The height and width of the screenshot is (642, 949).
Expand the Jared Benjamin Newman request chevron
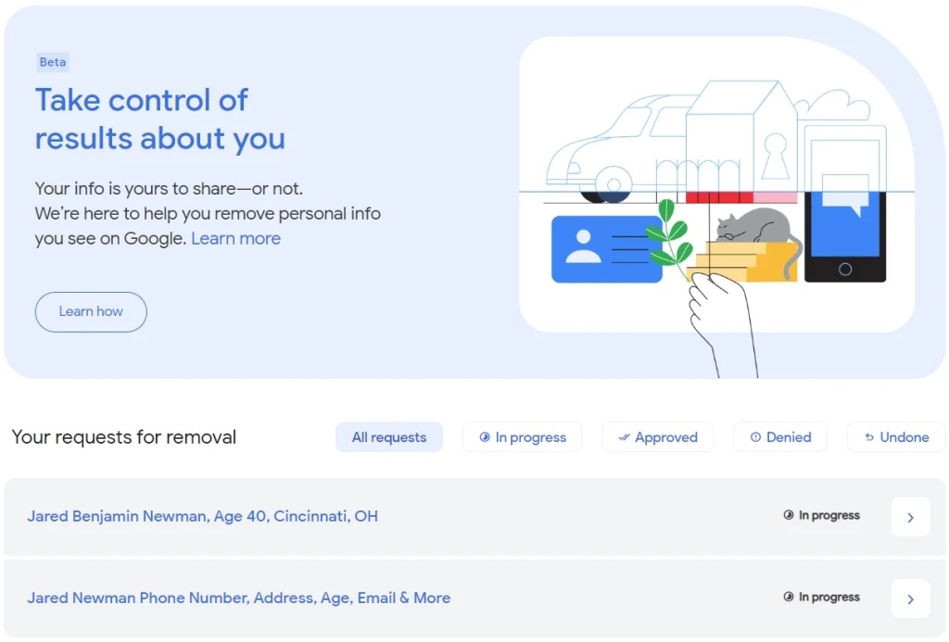[x=910, y=517]
